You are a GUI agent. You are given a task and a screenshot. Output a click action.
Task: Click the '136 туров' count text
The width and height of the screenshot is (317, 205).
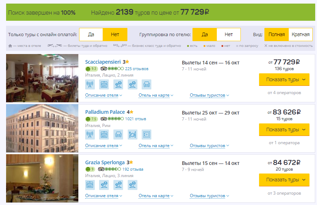[x=284, y=69]
